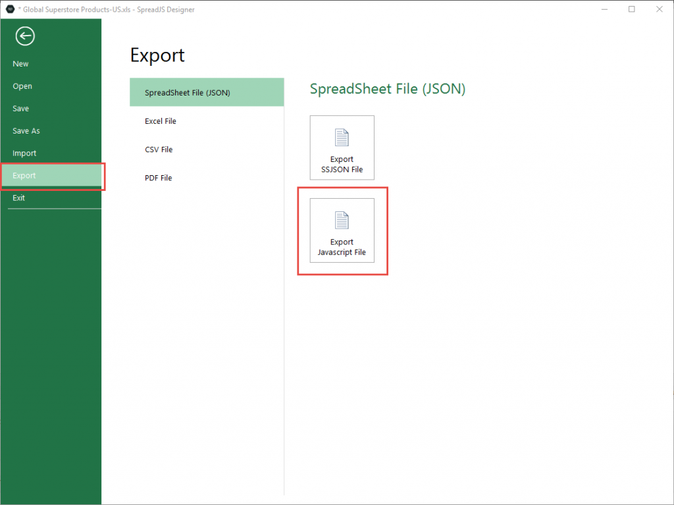Image resolution: width=674 pixels, height=505 pixels.
Task: Open the New menu item
Action: (x=51, y=64)
